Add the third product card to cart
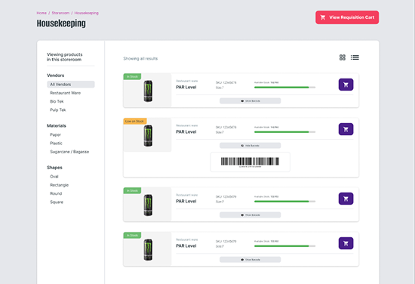Screen dimensions: 415x284 point(346,199)
